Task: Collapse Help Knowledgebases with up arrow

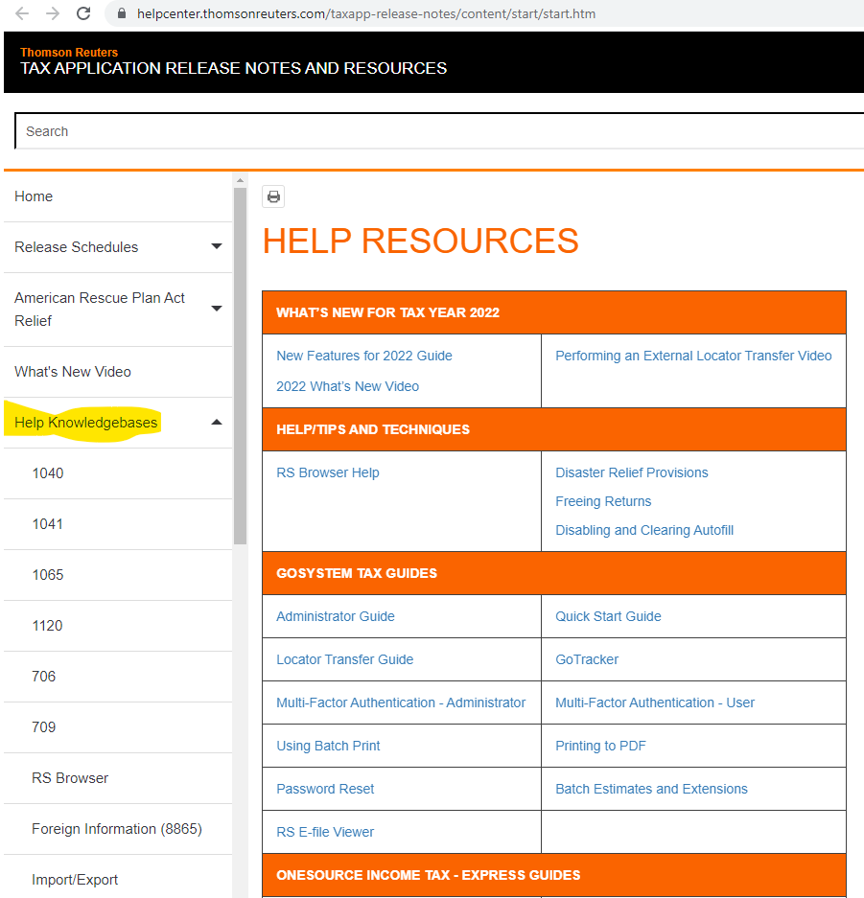Action: [217, 423]
